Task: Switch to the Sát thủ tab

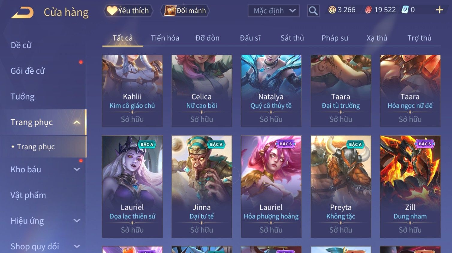Action: [292, 38]
